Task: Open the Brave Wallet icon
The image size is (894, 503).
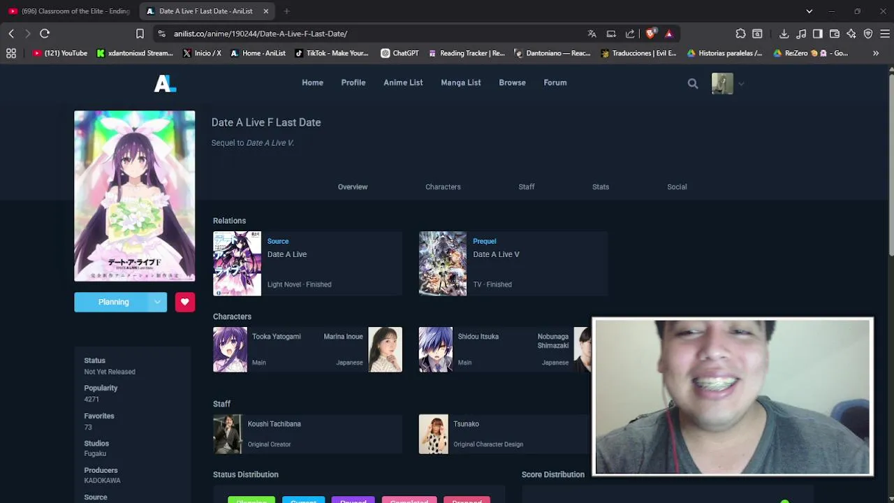Action: tap(835, 34)
